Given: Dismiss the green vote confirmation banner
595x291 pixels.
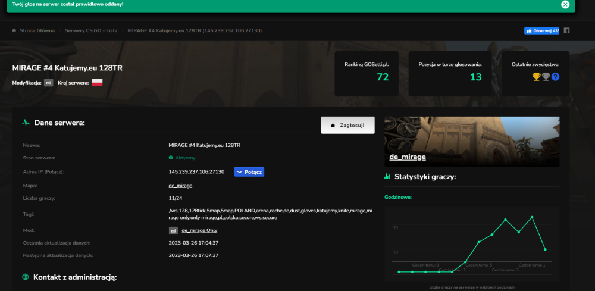Looking at the screenshot, I should pyautogui.click(x=565, y=4).
